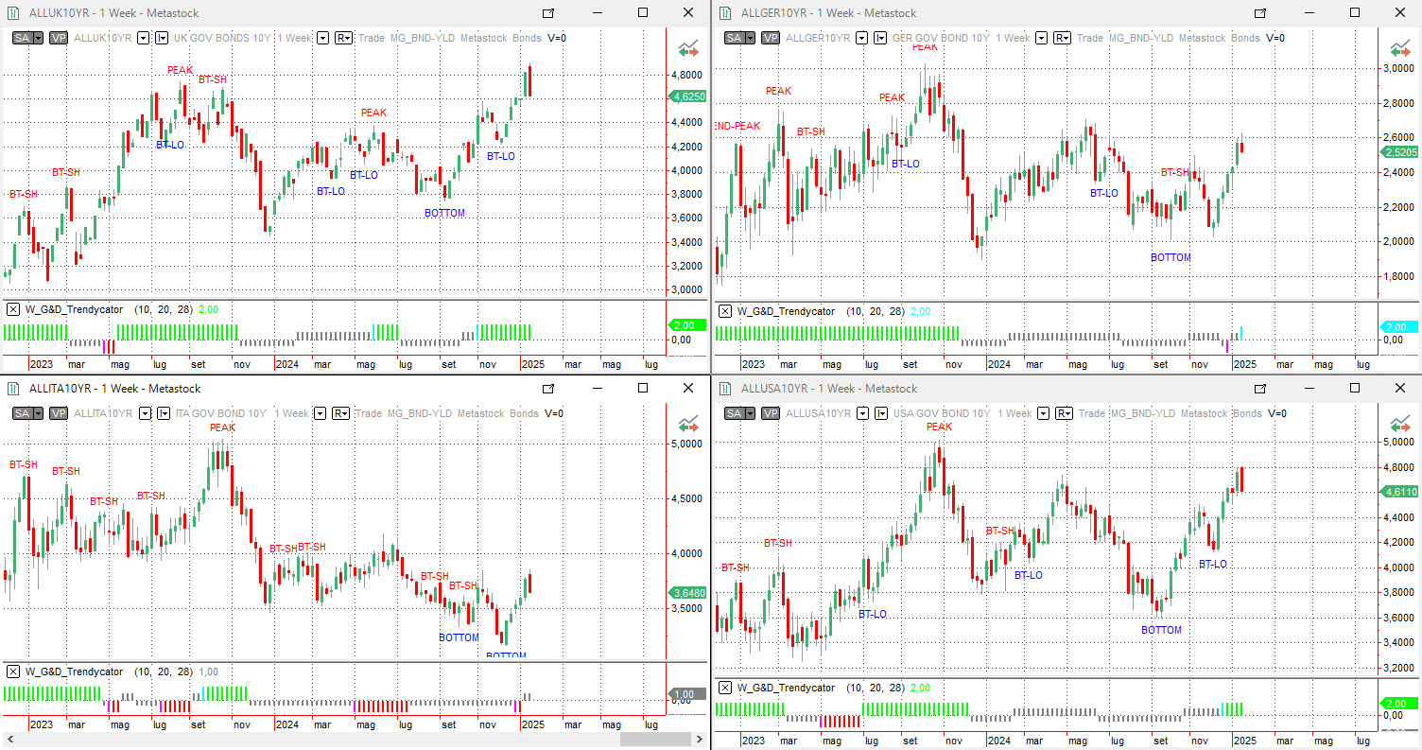
Task: Click the W_G&D_Trendycator indicator name in USA chart
Action: tap(786, 688)
